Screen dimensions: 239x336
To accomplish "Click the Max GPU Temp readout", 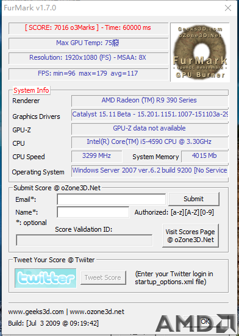I will click(88, 43).
